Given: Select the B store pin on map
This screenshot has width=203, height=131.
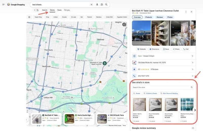Looking at the screenshot, I should [x=105, y=63].
